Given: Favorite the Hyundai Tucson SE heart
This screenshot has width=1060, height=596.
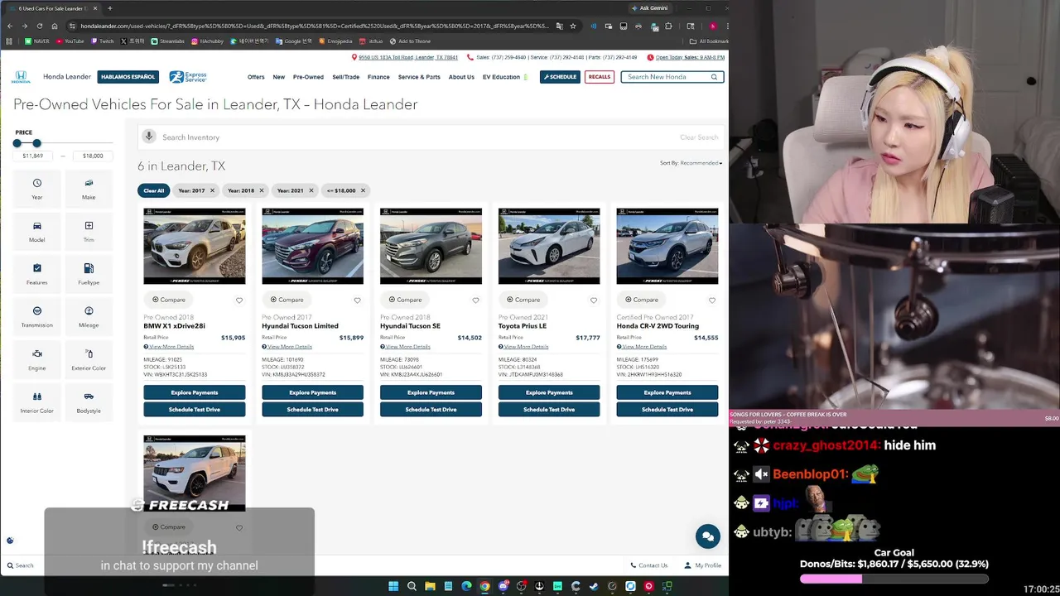Looking at the screenshot, I should point(475,300).
